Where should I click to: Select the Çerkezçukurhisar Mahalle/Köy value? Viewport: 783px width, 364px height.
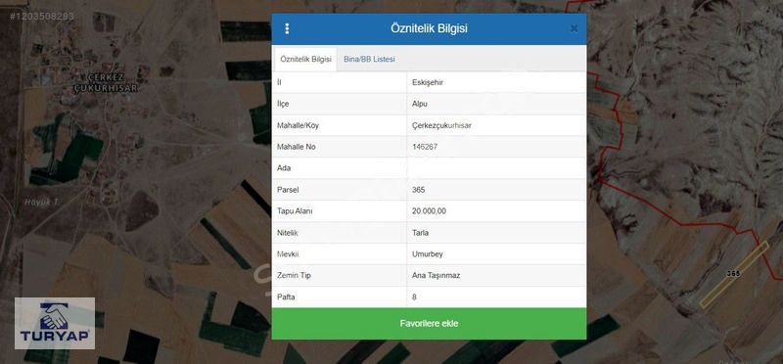click(x=441, y=126)
